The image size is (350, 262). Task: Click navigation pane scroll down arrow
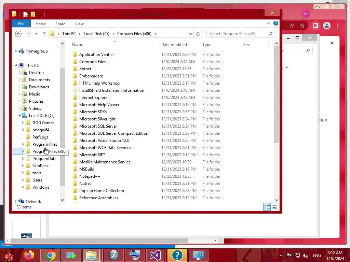click(x=63, y=200)
